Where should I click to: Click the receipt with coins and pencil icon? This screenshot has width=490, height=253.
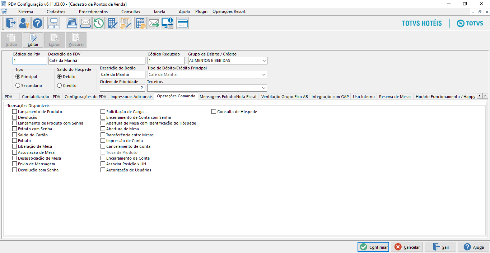125,23
